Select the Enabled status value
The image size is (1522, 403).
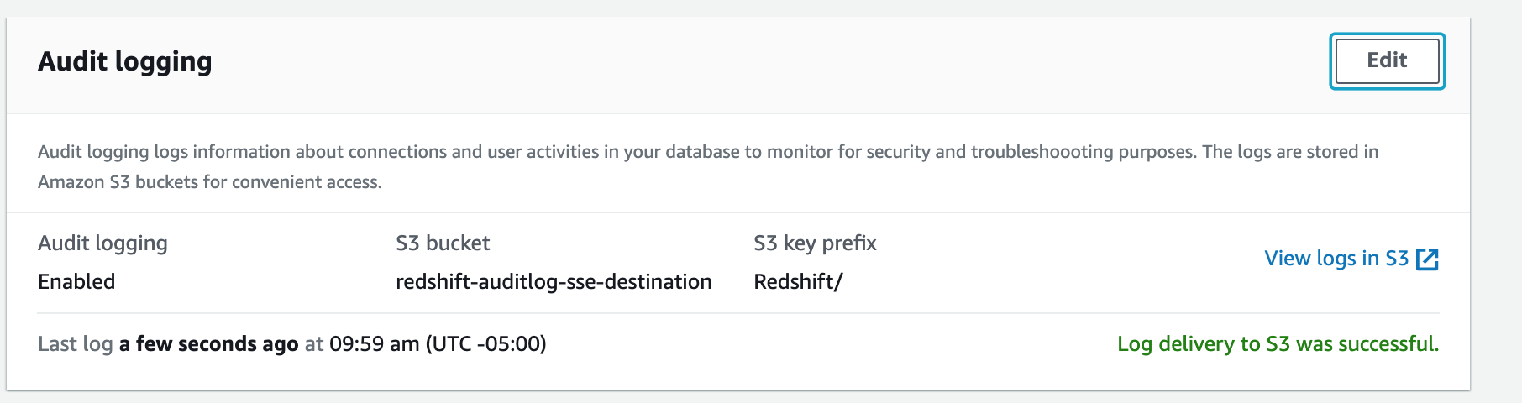tap(76, 282)
